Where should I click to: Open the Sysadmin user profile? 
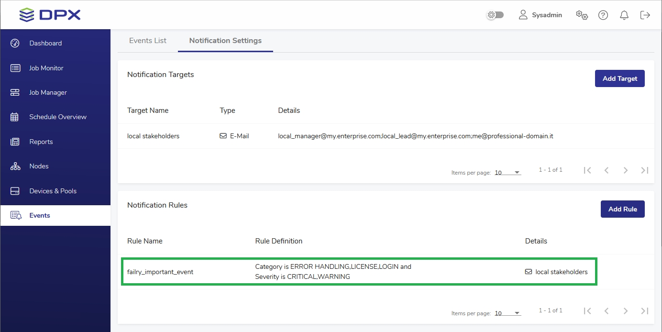pos(541,15)
